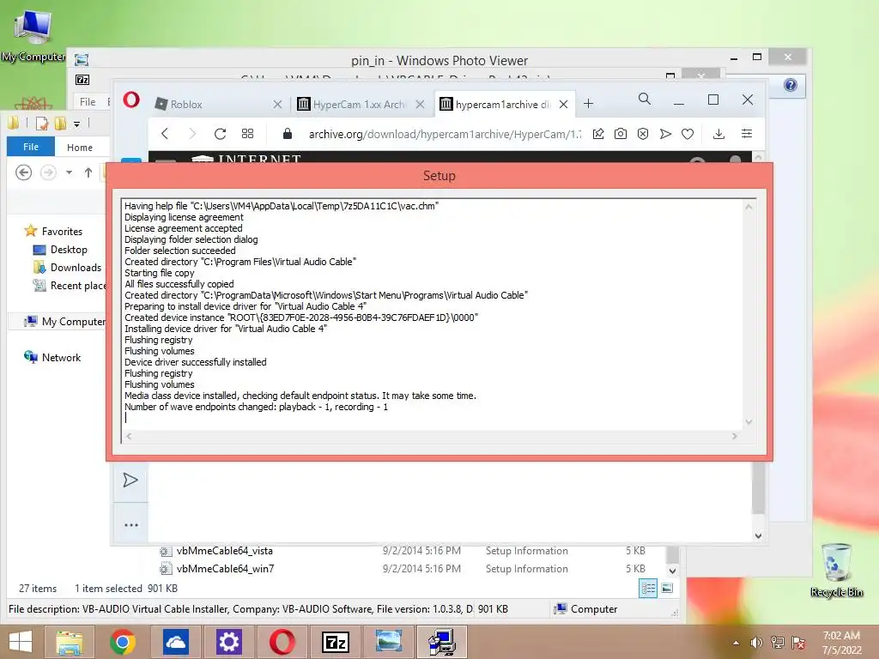Image resolution: width=879 pixels, height=659 pixels.
Task: Go forward in Opera browser
Action: pyautogui.click(x=192, y=134)
